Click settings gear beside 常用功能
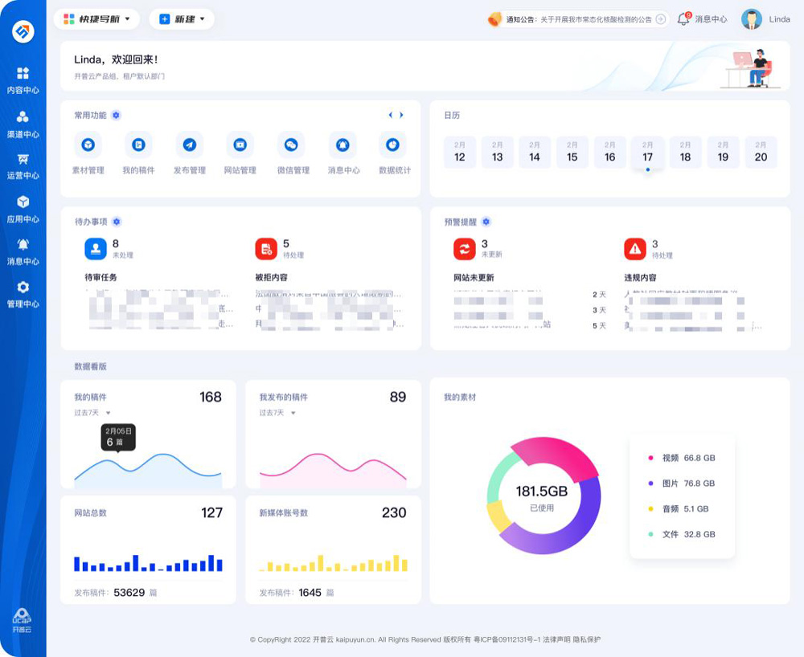Screen dimensions: 804x657 (x=116, y=115)
